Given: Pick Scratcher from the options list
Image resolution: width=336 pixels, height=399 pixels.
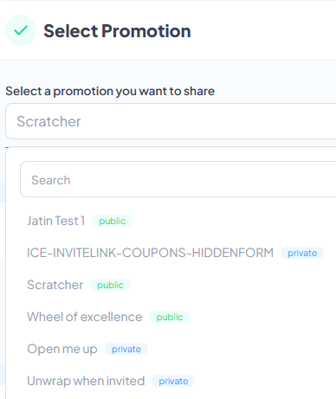Looking at the screenshot, I should pyautogui.click(x=55, y=285).
